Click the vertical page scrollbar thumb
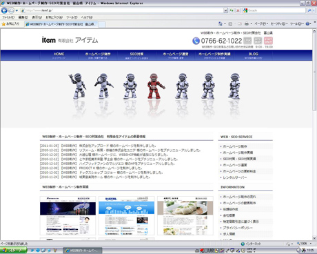Image resolution: width=317 pixels, height=254 pixels. 314,71
